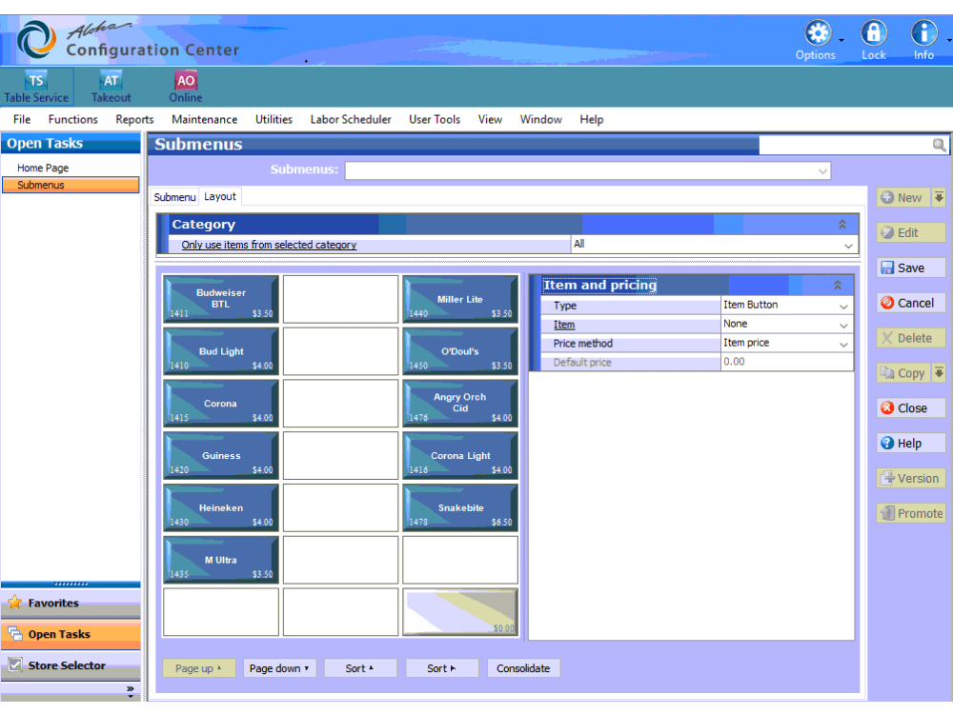Viewport: 953px width, 714px height.
Task: Click the Page up button
Action: (199, 668)
